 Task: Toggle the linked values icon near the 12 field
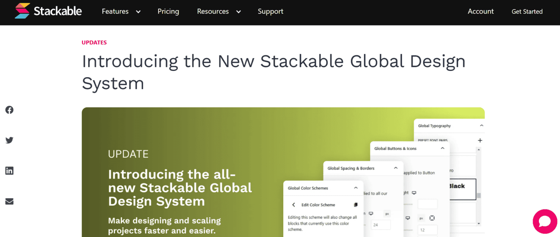tap(432, 218)
